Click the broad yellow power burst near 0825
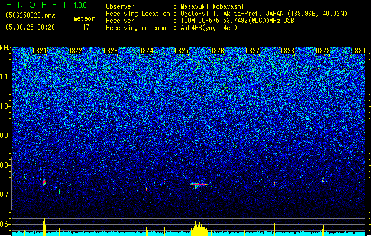Viewport: 372px width, 236px height. click(x=199, y=229)
